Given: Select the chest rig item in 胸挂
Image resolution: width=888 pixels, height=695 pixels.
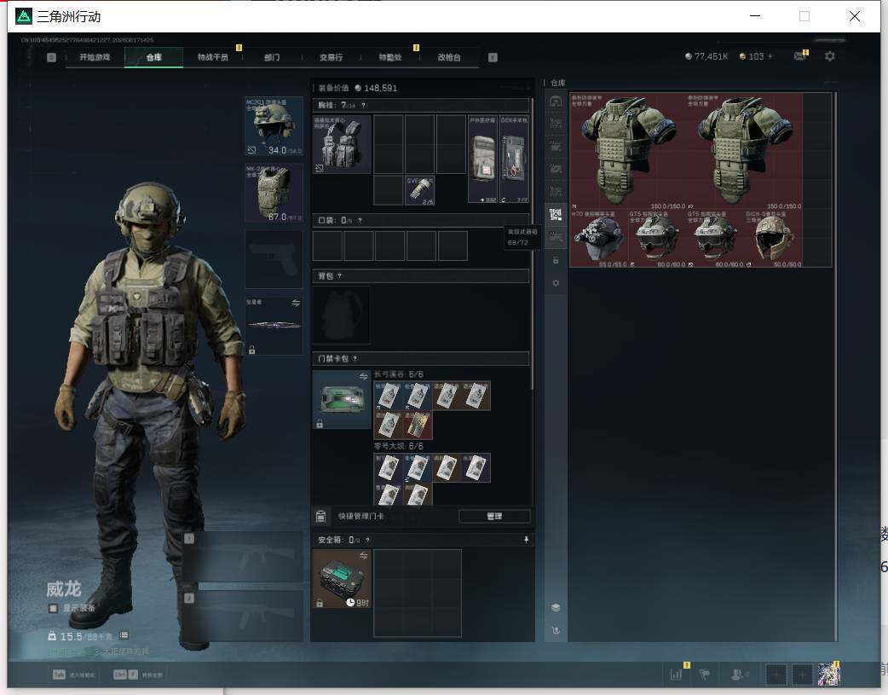Looking at the screenshot, I should (342, 144).
